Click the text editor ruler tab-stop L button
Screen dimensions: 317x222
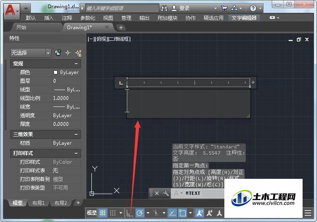tap(121, 83)
